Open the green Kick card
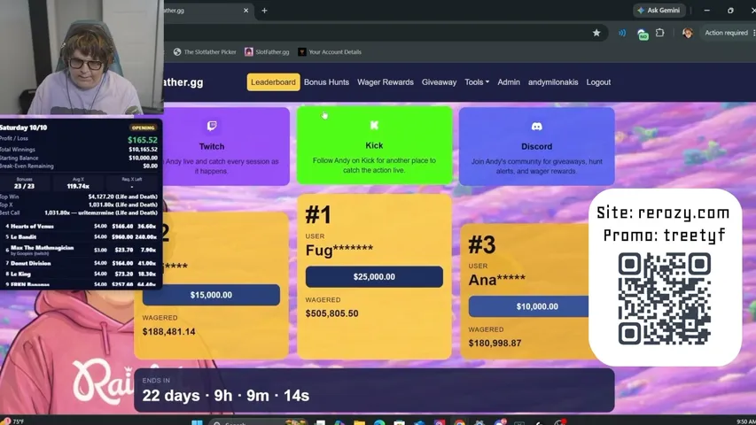This screenshot has width=756, height=425. 374,145
